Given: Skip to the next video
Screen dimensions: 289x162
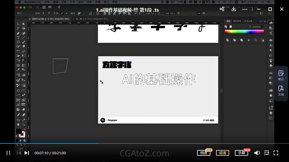Looking at the screenshot, I should (27, 153).
